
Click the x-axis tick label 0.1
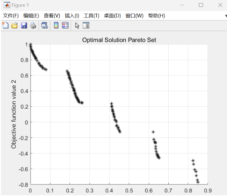click(x=50, y=191)
